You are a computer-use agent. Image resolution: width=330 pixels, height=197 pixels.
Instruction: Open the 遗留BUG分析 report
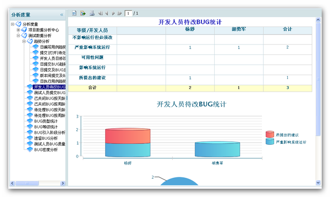tap(46, 138)
